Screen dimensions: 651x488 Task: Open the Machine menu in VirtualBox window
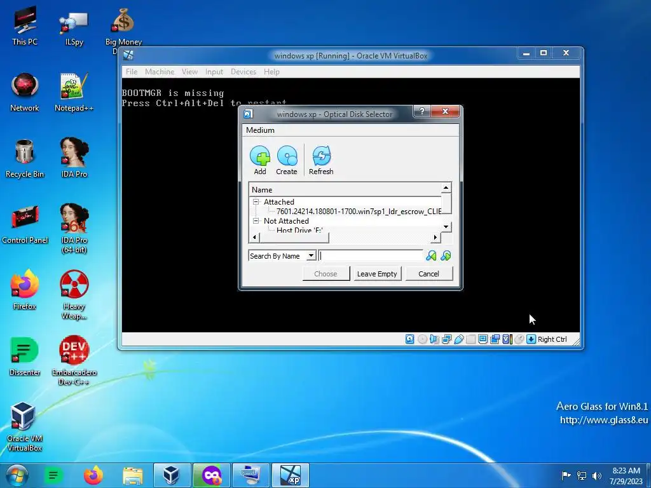tap(160, 72)
